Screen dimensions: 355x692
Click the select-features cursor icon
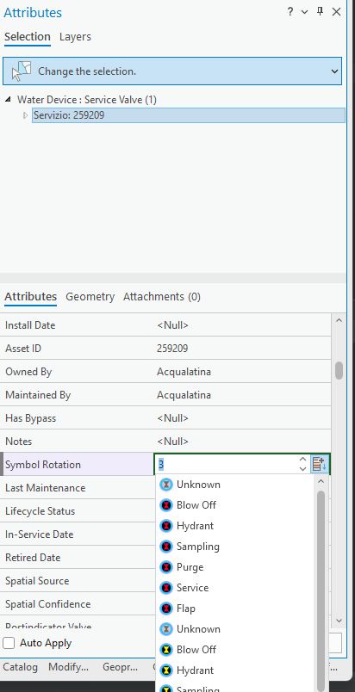tap(21, 71)
